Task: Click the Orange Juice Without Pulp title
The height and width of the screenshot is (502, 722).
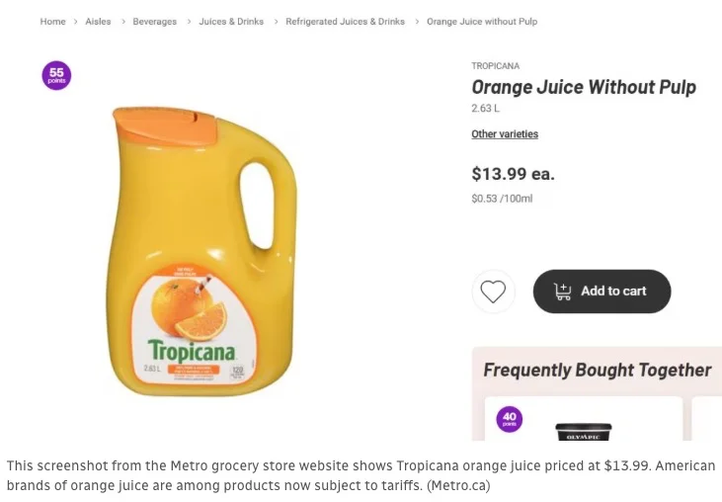Action: click(583, 88)
